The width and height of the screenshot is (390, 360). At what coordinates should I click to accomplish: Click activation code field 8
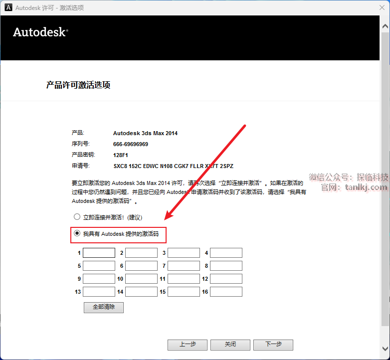[226, 266]
